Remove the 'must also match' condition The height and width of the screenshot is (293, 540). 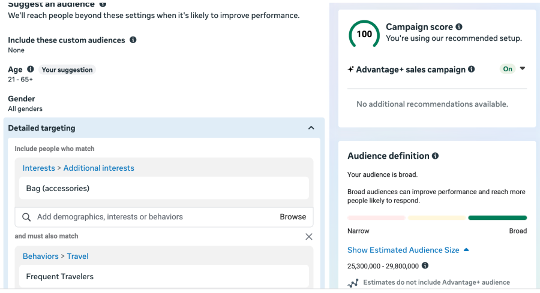click(x=309, y=237)
